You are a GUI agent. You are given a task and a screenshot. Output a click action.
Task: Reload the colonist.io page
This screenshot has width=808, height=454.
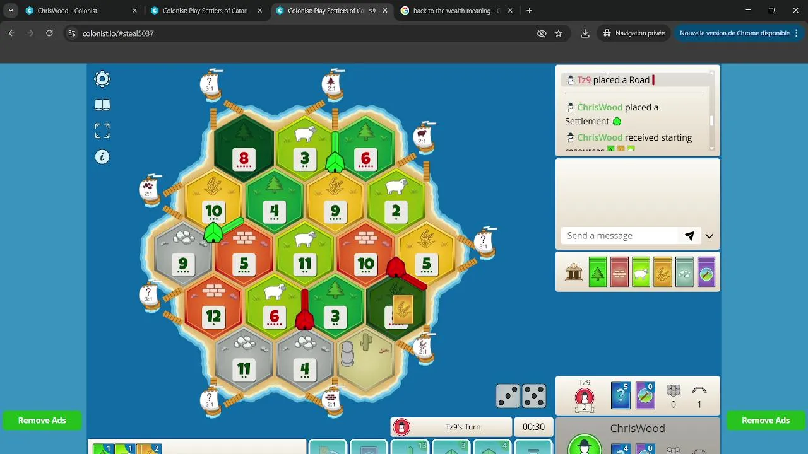pos(49,33)
